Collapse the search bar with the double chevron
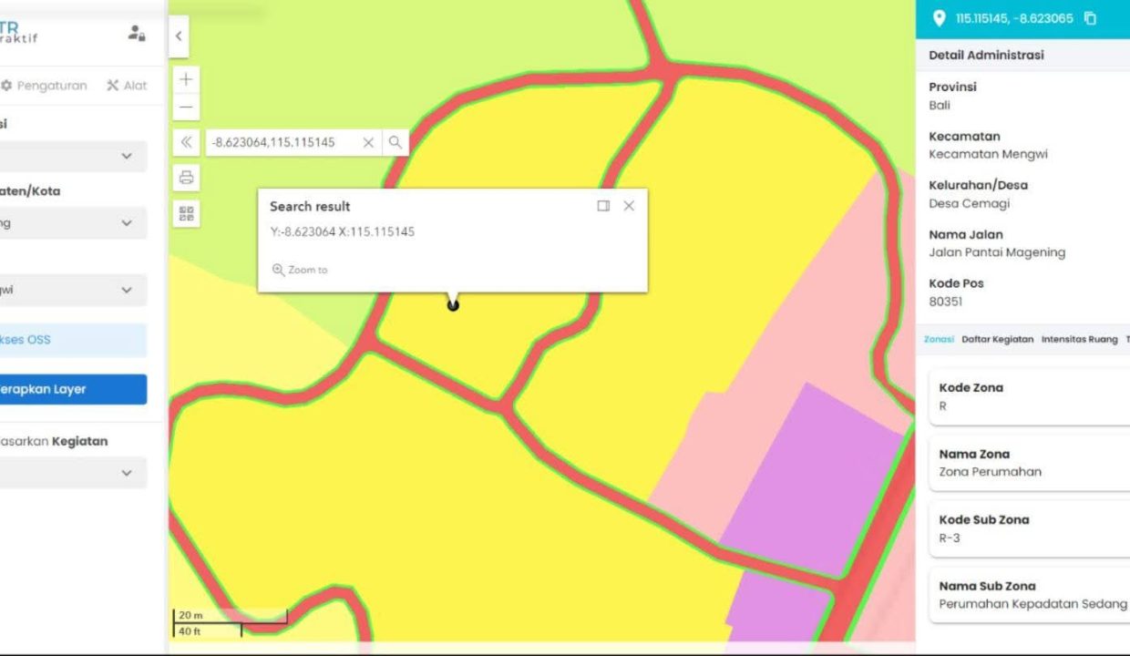Image resolution: width=1130 pixels, height=656 pixels. (186, 142)
